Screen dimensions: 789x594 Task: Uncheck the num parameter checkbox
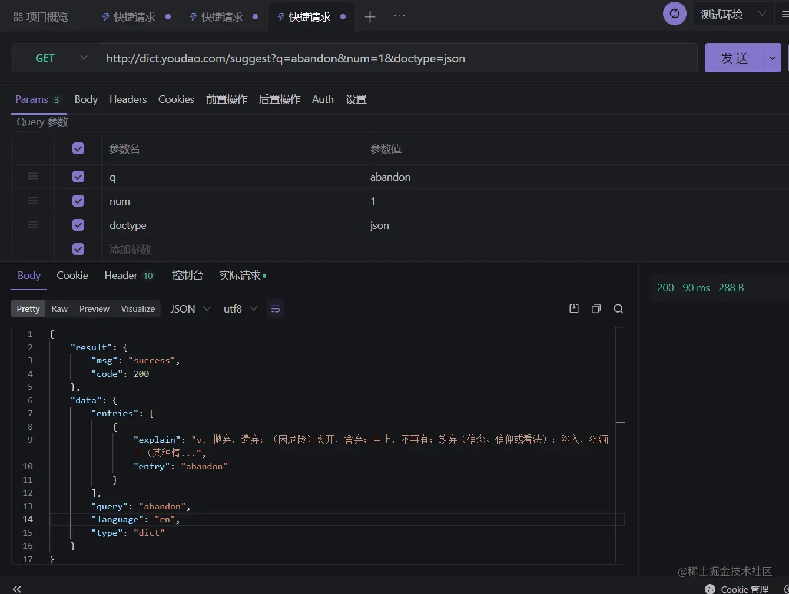point(78,201)
